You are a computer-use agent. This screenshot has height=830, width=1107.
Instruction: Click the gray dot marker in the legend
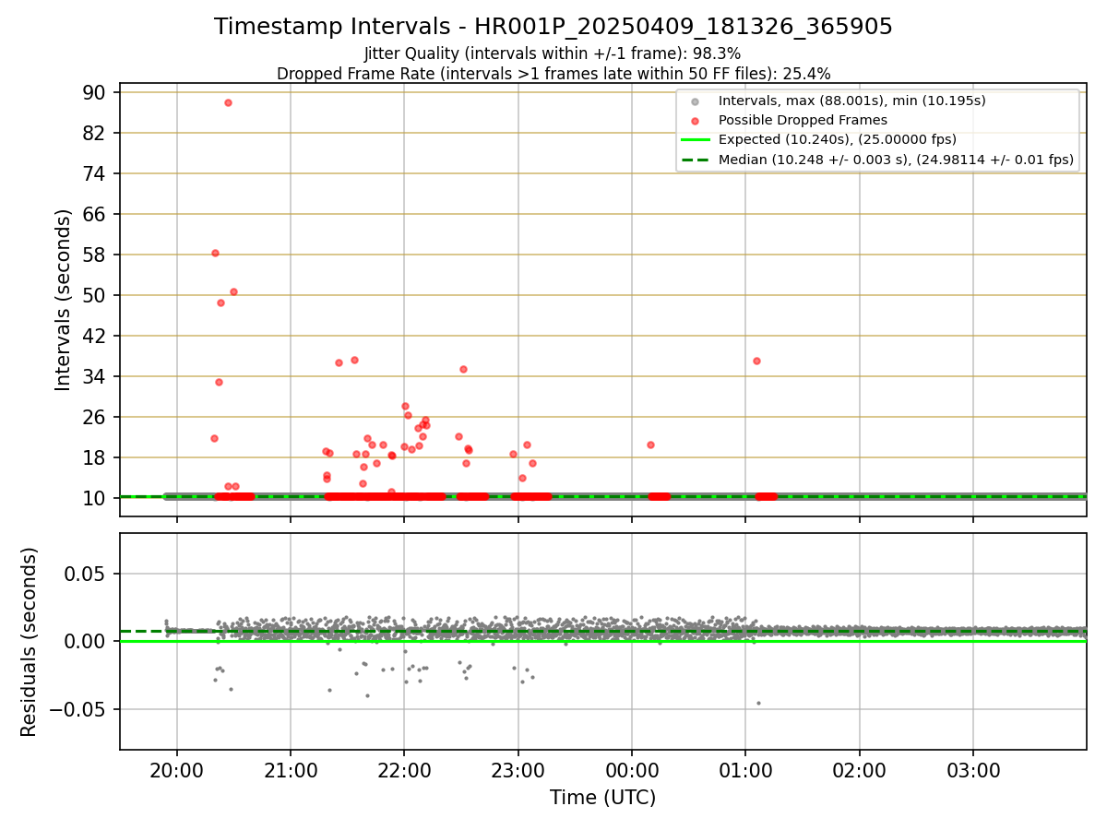pyautogui.click(x=694, y=101)
